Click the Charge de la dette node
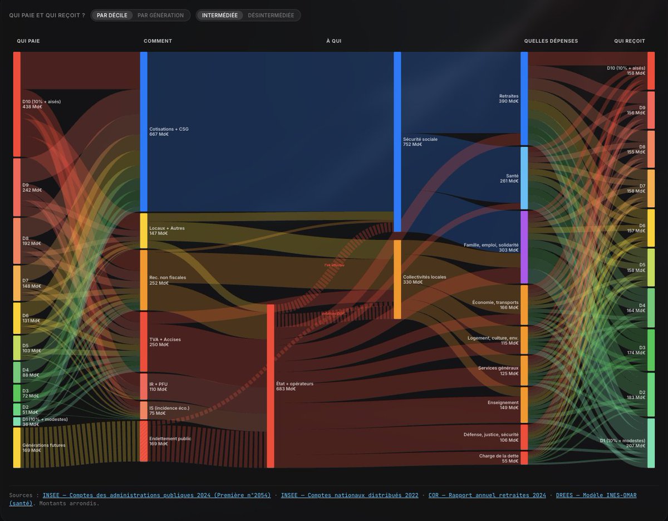The width and height of the screenshot is (668, 521). [x=524, y=458]
